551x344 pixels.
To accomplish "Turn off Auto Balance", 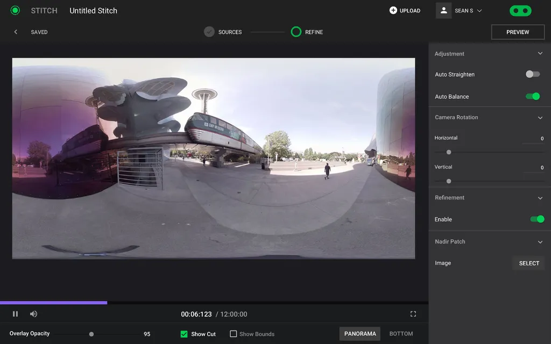I will [533, 96].
